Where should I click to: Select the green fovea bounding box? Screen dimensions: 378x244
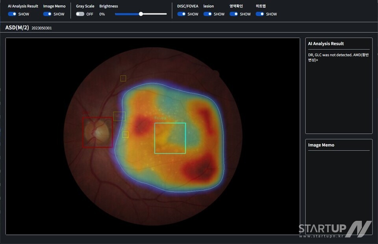pyautogui.click(x=170, y=138)
